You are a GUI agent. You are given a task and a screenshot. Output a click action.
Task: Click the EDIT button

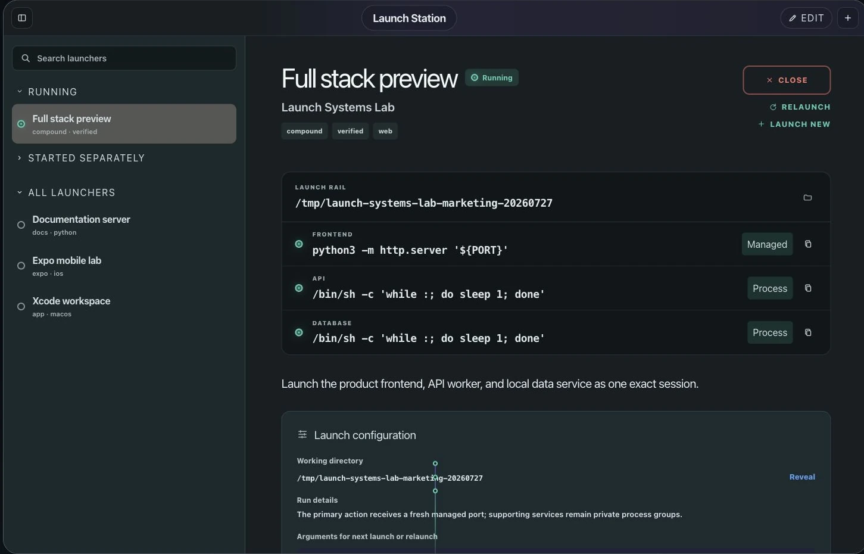pyautogui.click(x=806, y=18)
